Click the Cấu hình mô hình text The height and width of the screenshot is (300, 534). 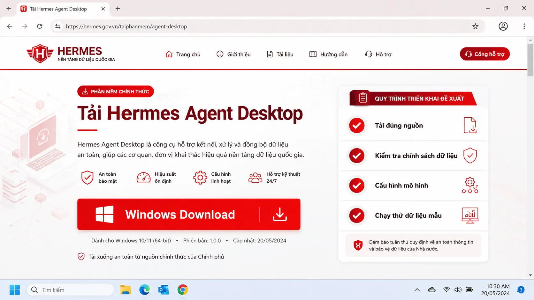(401, 186)
